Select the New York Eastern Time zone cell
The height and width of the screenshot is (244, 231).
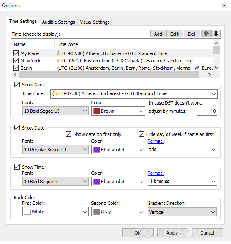point(125,61)
